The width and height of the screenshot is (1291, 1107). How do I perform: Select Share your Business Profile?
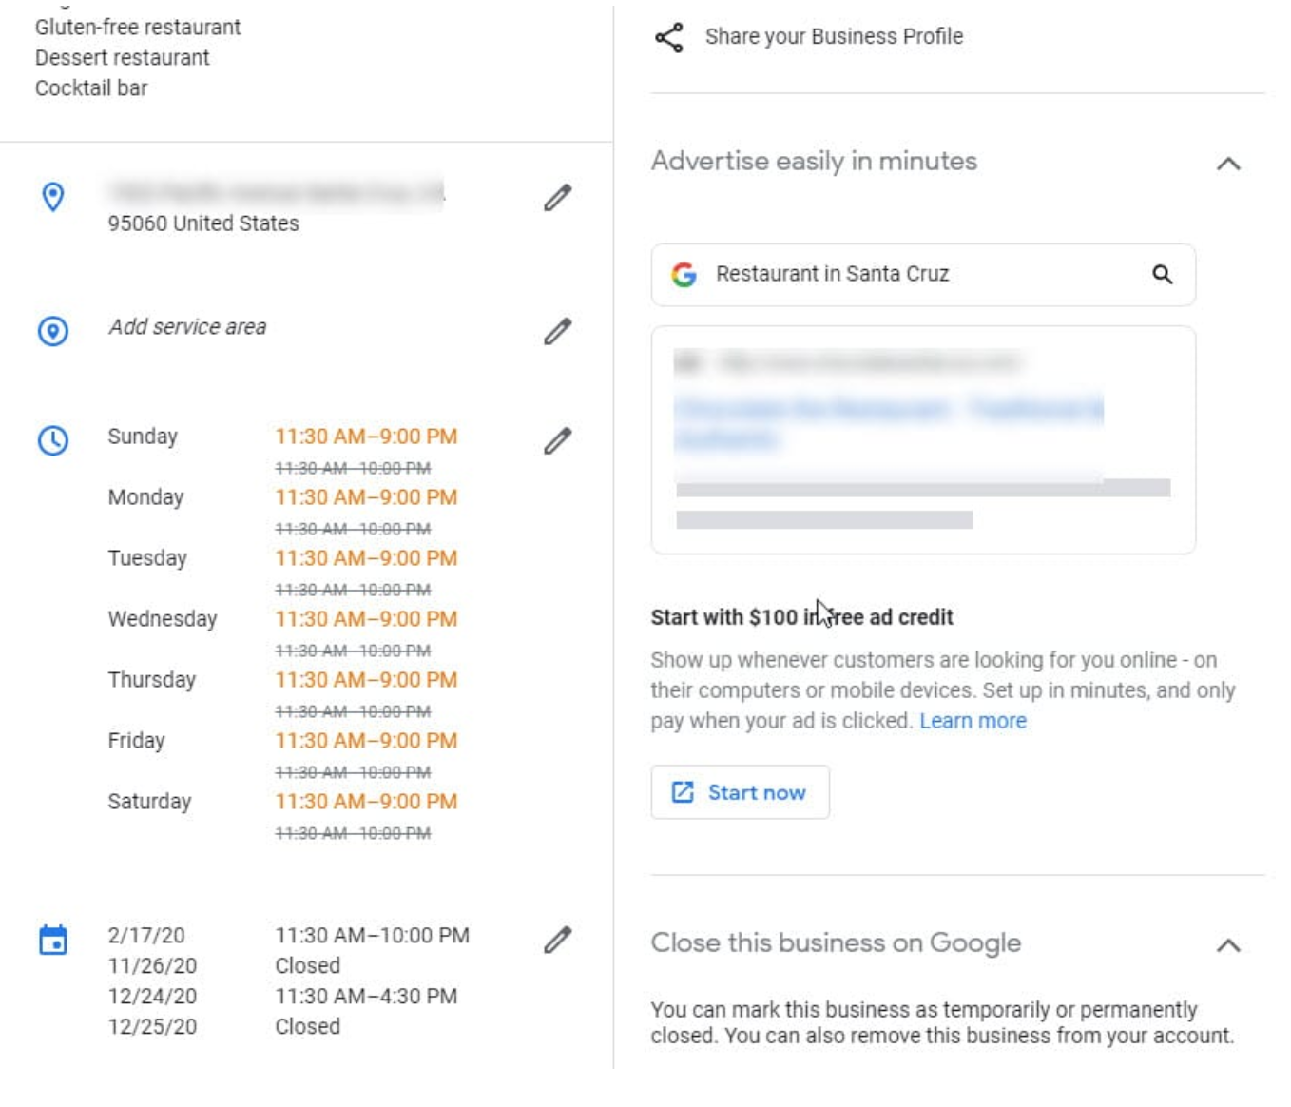coord(833,37)
